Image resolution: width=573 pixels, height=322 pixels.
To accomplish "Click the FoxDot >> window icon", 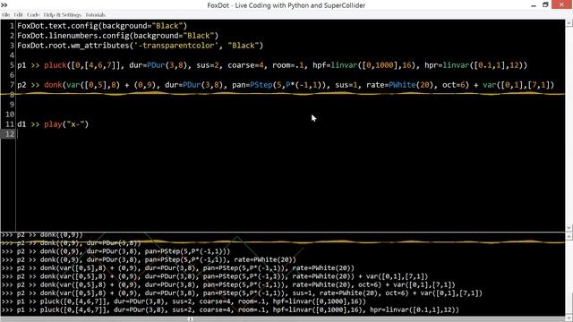I will tap(4, 5).
